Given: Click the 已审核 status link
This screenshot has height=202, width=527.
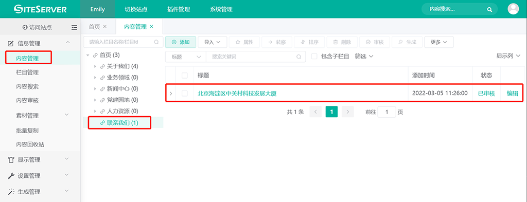Looking at the screenshot, I should click(486, 94).
